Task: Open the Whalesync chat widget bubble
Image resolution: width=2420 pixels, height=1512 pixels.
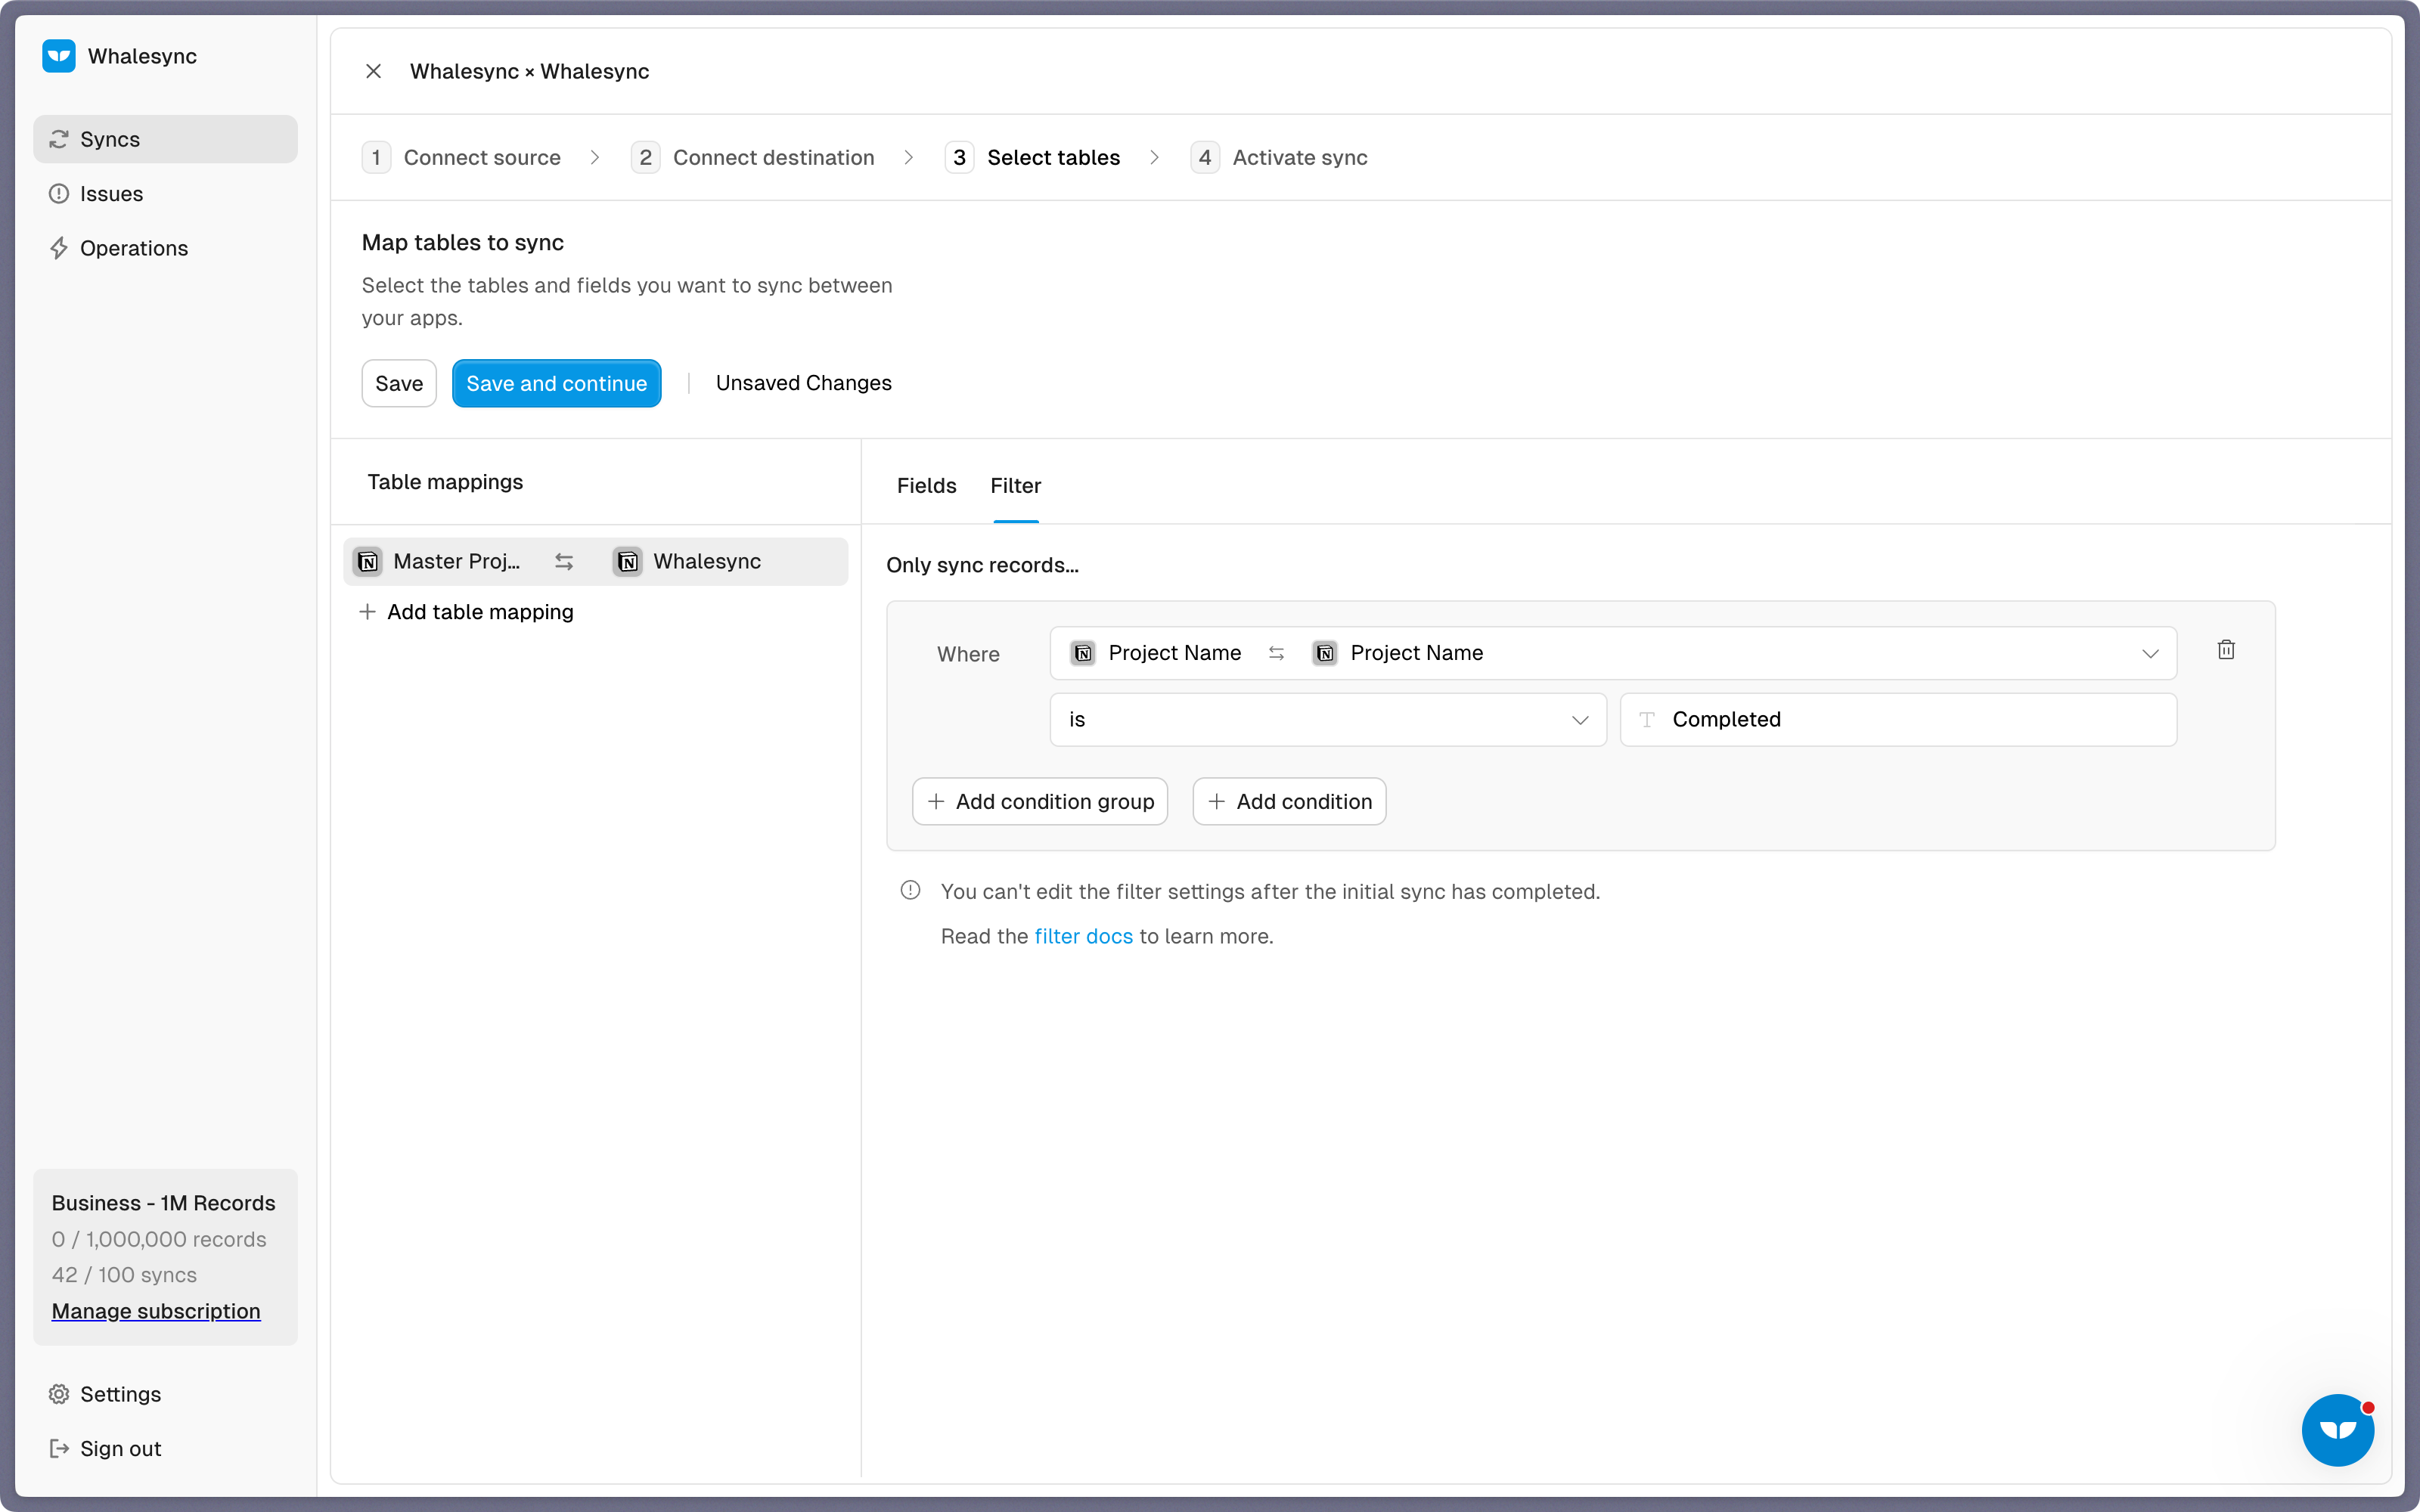Action: click(2338, 1430)
